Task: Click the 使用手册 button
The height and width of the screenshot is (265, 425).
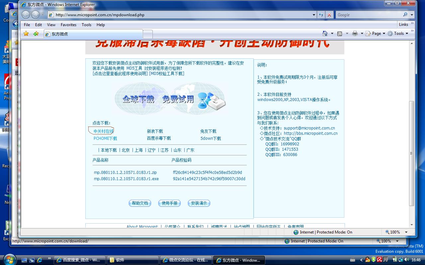Action: tap(169, 203)
